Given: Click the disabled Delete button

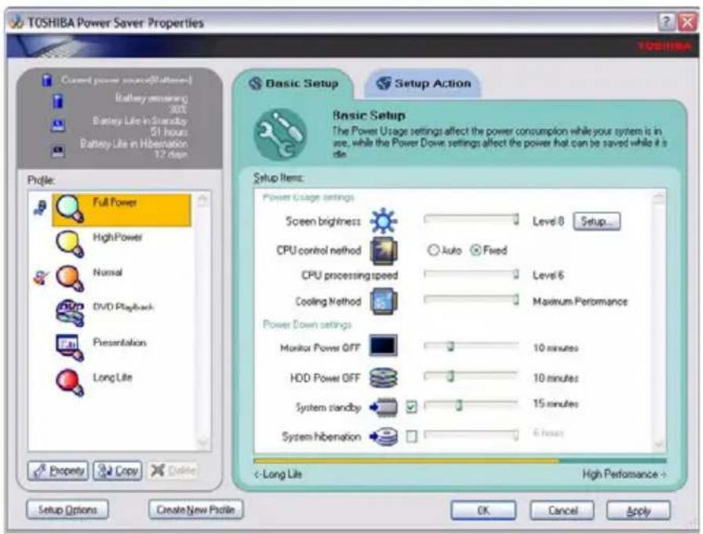Looking at the screenshot, I should (173, 470).
